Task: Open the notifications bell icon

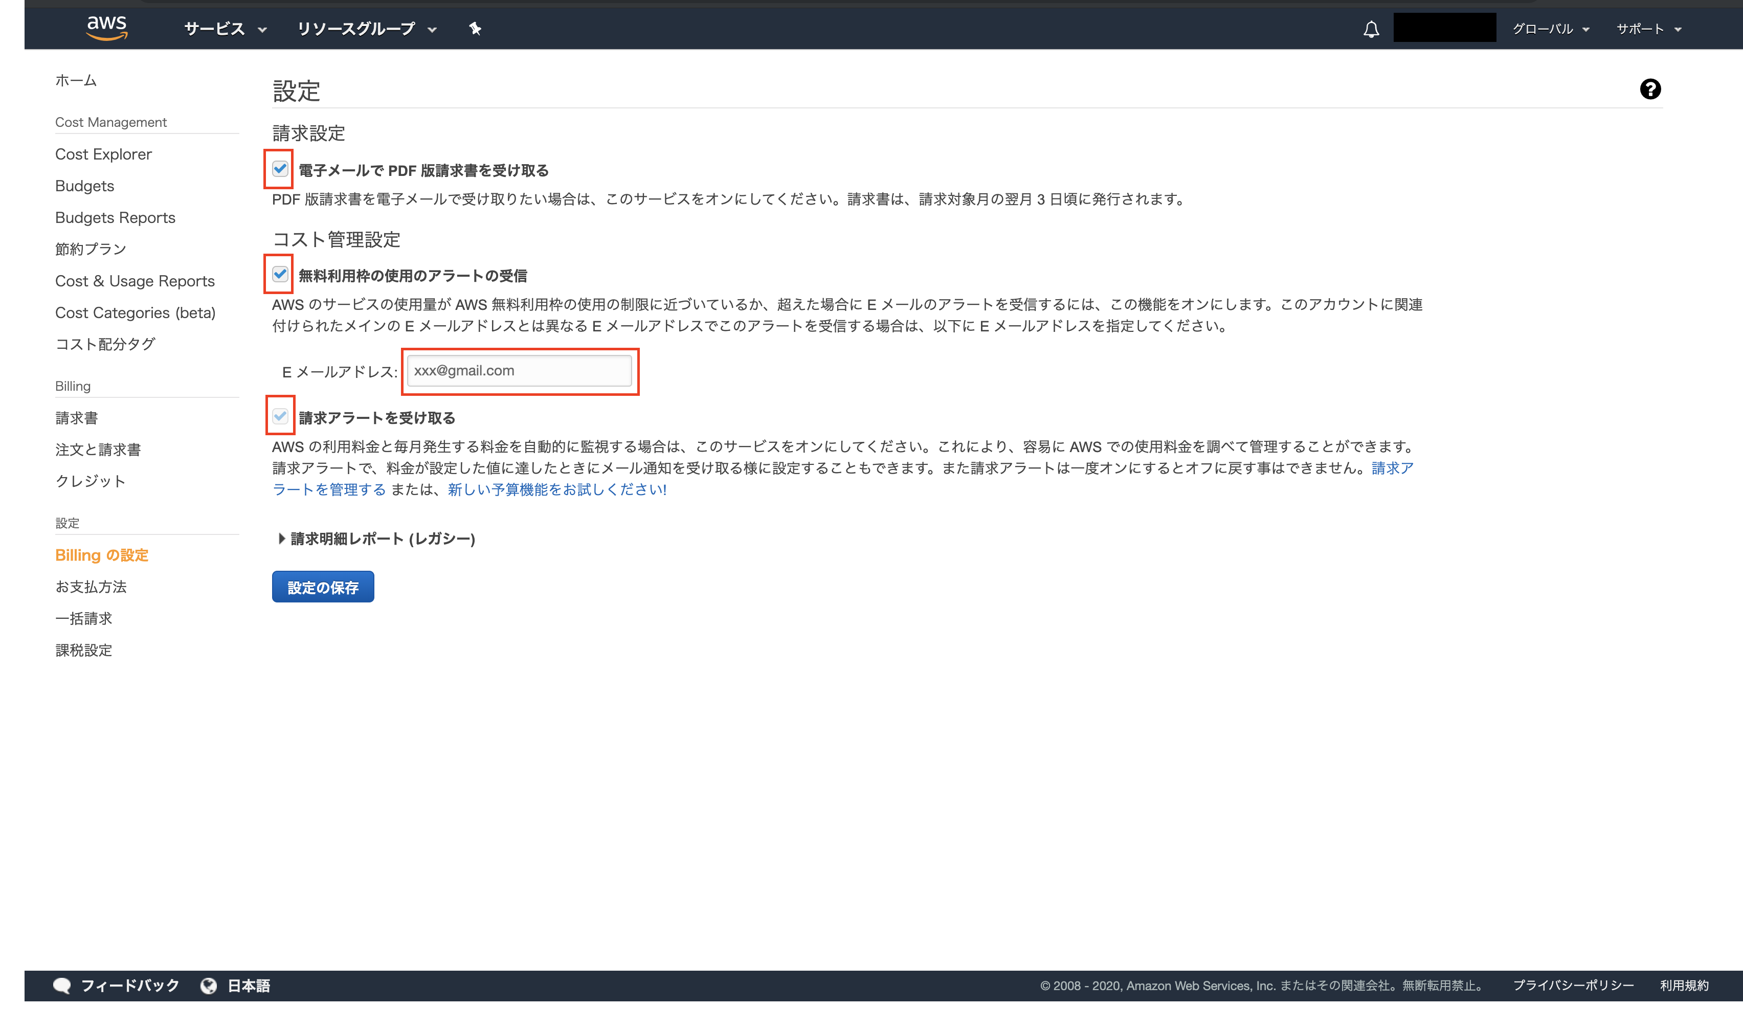Action: pyautogui.click(x=1372, y=29)
